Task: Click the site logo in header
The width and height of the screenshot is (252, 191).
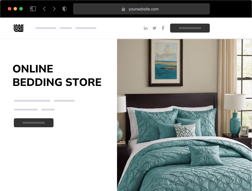Action: (19, 28)
